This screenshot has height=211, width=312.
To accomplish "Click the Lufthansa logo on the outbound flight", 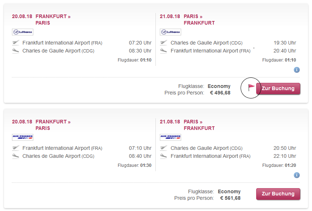I will 22,32.
